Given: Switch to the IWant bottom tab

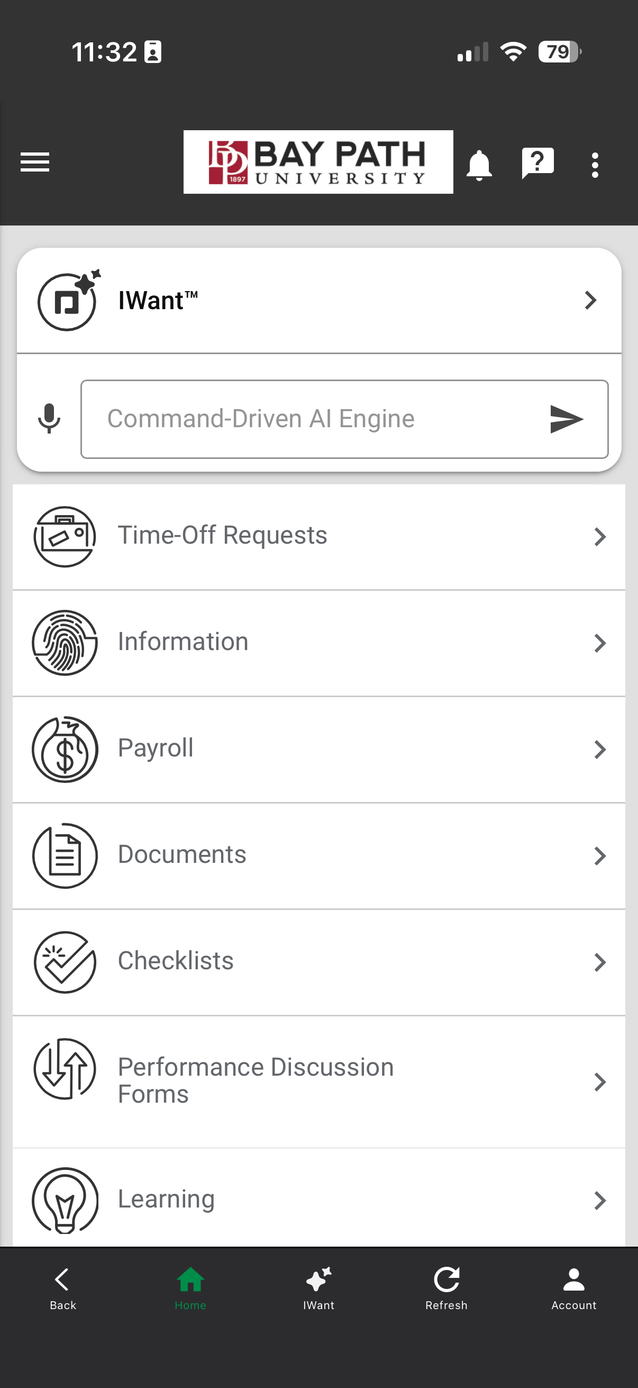Looking at the screenshot, I should coord(318,1288).
